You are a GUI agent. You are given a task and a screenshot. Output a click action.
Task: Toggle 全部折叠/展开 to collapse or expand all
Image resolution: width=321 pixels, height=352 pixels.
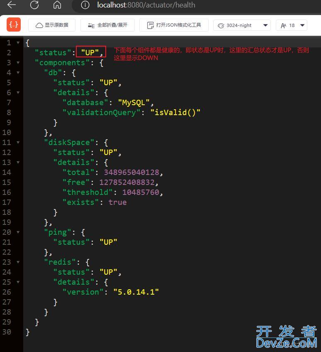pyautogui.click(x=107, y=25)
